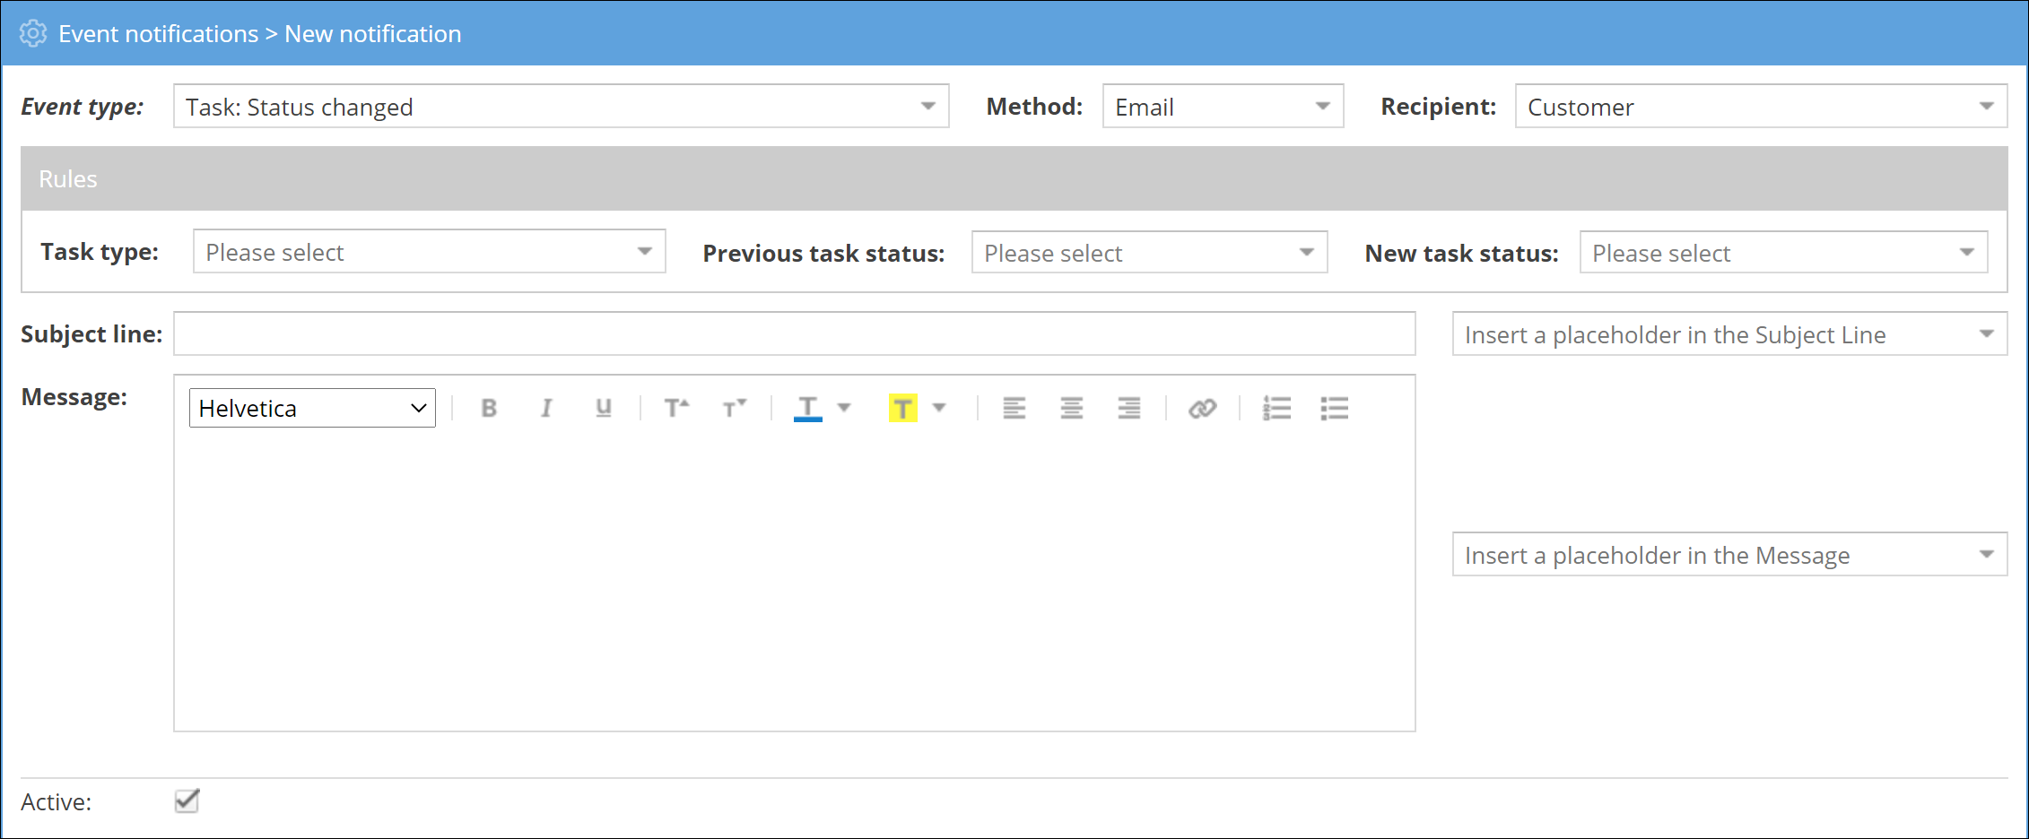Viewport: 2029px width, 839px height.
Task: Select a Task type from dropdown
Action: (x=429, y=252)
